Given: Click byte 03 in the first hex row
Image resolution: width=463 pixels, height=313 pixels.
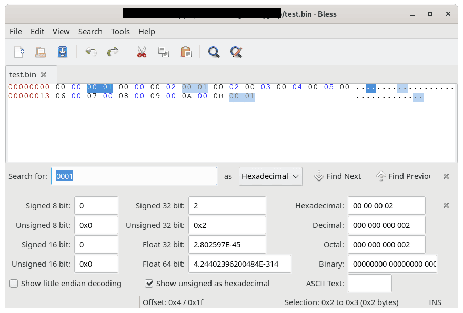Looking at the screenshot, I should pyautogui.click(x=266, y=87).
